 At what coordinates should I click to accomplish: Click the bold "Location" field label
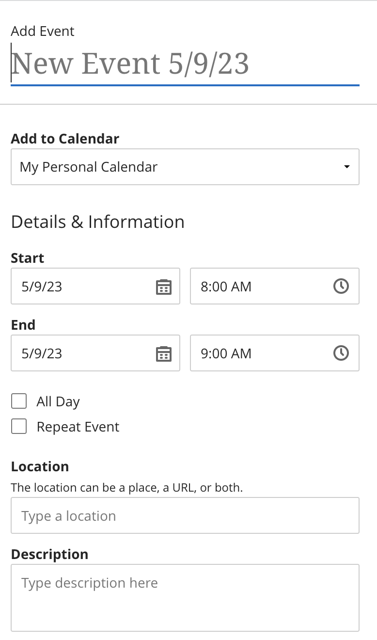[40, 466]
